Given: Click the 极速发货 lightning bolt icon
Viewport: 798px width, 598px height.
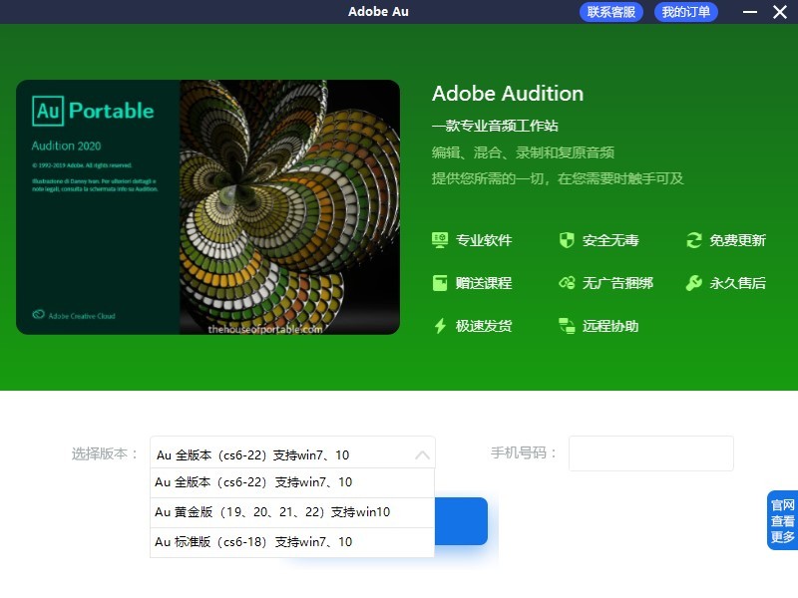Looking at the screenshot, I should [x=440, y=326].
